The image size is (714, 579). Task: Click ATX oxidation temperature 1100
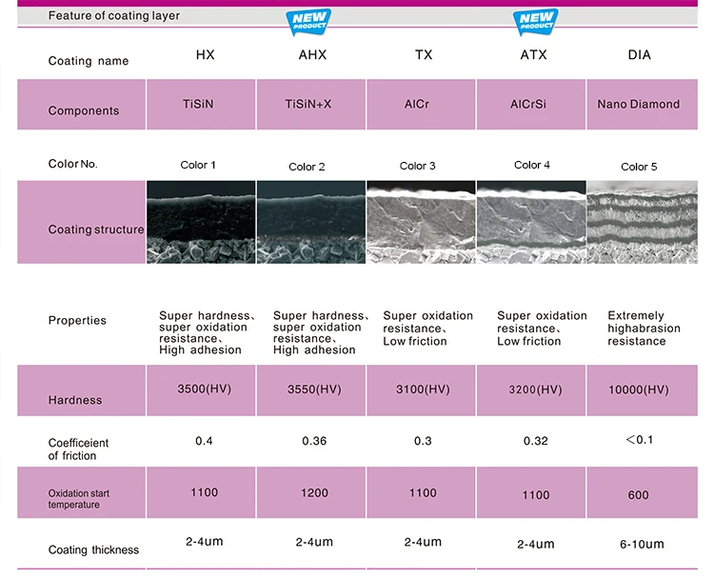point(535,495)
